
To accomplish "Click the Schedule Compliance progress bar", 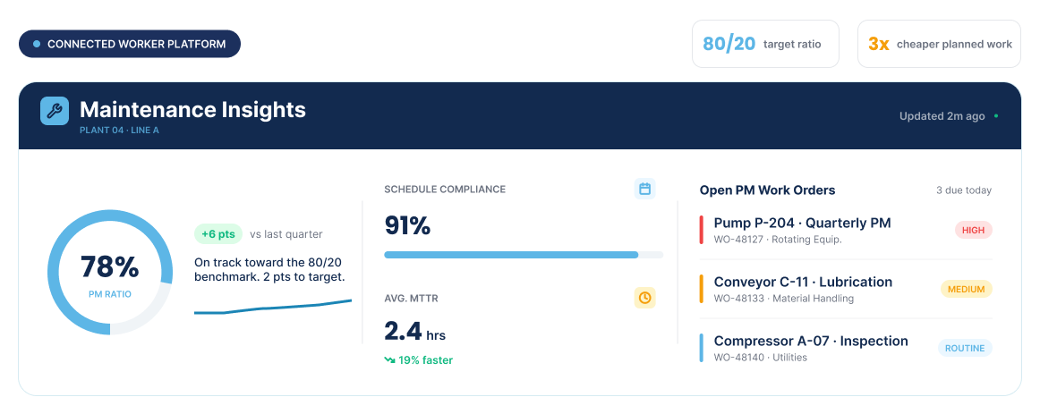I will coord(524,254).
